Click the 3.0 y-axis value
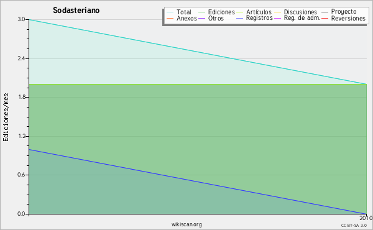 point(21,19)
